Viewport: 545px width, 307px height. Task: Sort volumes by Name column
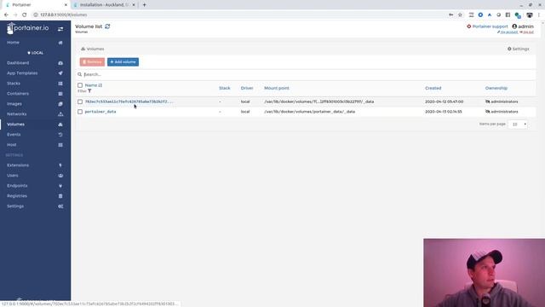(94, 85)
